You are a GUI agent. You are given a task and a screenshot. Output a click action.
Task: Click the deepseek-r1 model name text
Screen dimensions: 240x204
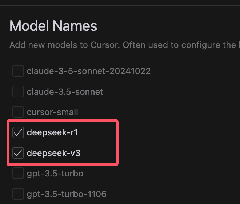point(52,133)
